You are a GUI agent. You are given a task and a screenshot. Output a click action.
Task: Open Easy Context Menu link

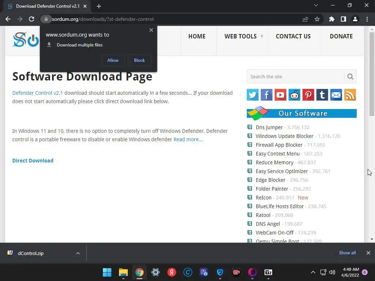(278, 154)
